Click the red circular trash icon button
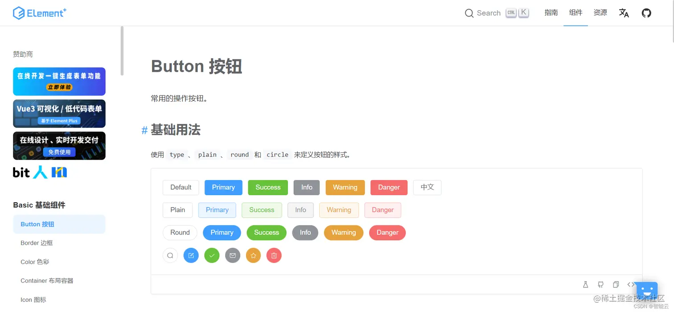674x312 pixels. [274, 255]
